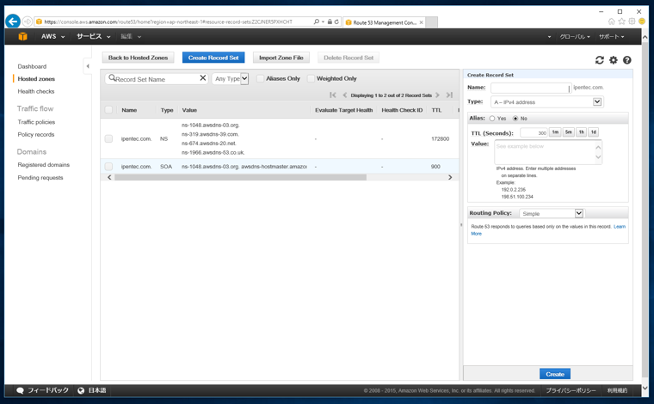Click the Name input field

pyautogui.click(x=531, y=88)
